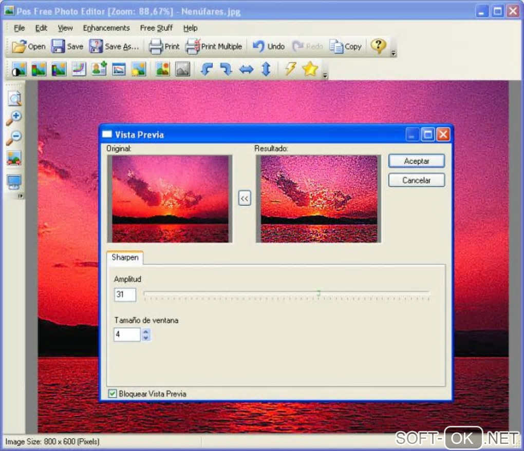Apply the grayscale picture icon
The height and width of the screenshot is (451, 524).
tap(183, 69)
